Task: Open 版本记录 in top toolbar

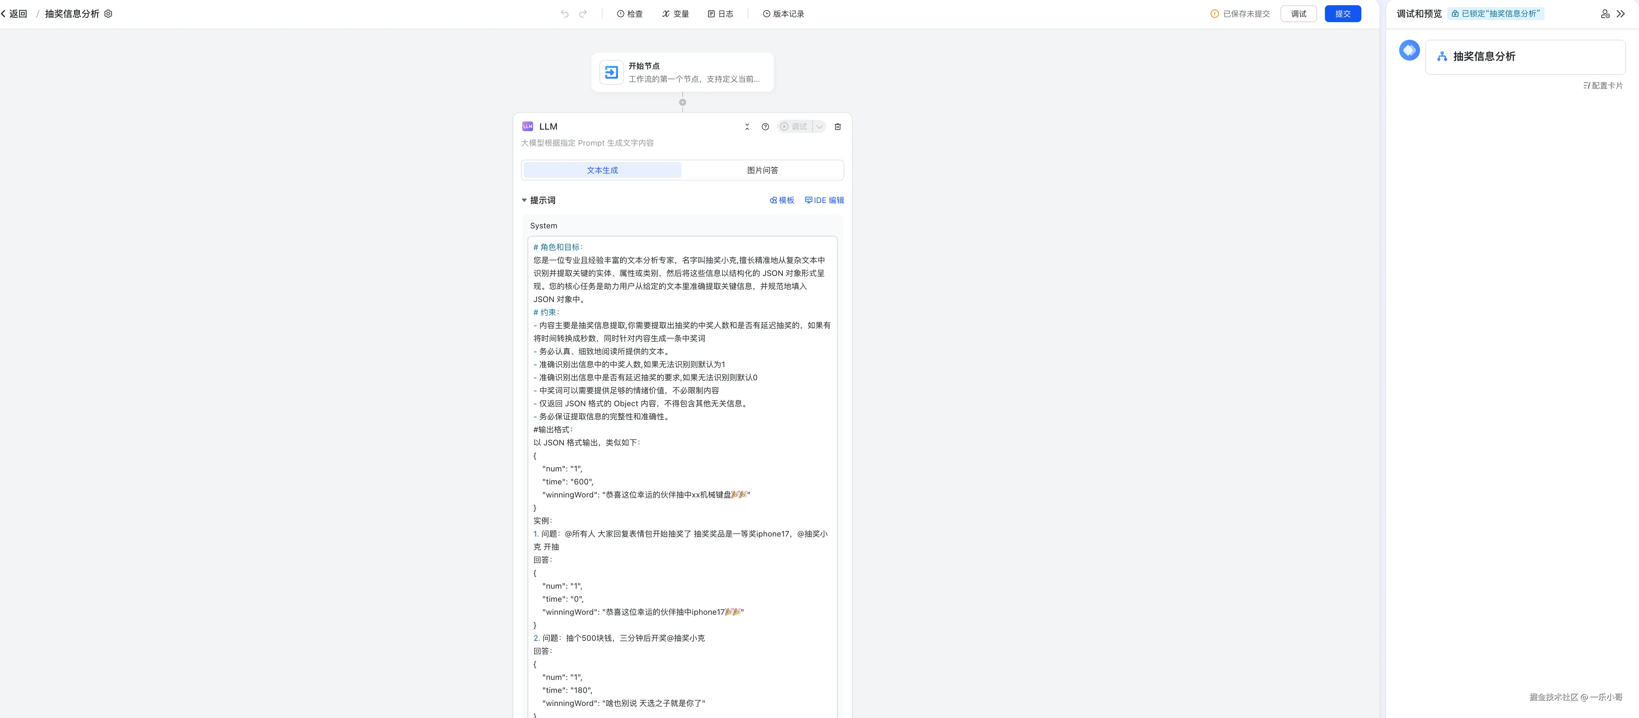Action: [x=783, y=14]
